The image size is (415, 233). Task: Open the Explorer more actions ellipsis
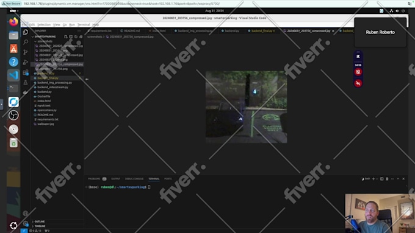click(79, 31)
